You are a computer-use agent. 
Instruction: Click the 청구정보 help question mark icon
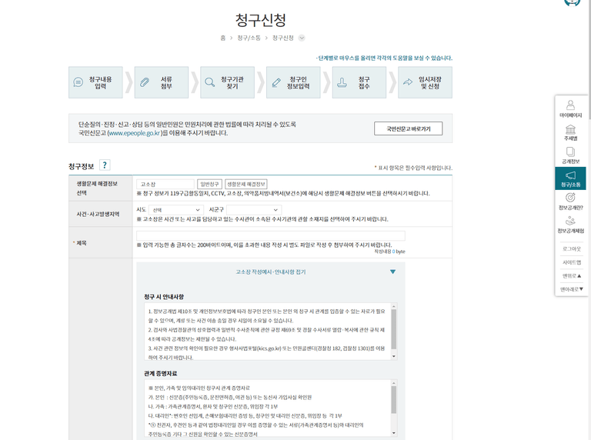tap(105, 165)
